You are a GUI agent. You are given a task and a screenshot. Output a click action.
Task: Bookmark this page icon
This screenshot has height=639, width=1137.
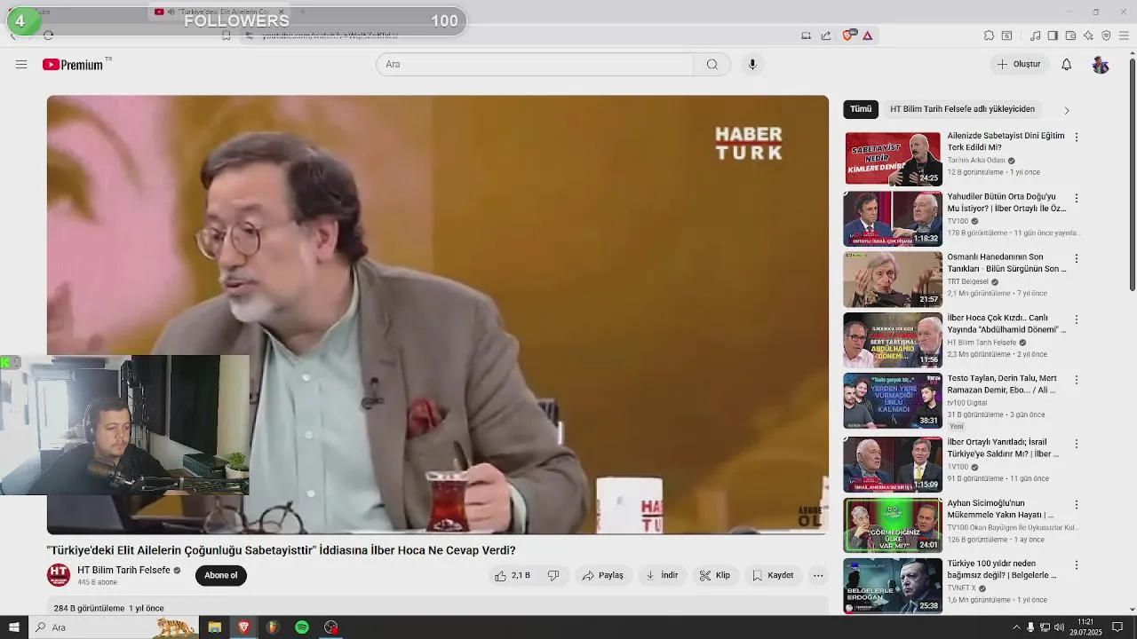pyautogui.click(x=226, y=35)
